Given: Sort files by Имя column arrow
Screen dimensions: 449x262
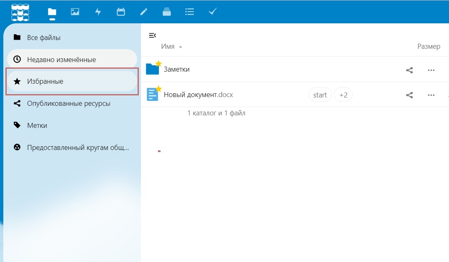Looking at the screenshot, I should pos(181,47).
